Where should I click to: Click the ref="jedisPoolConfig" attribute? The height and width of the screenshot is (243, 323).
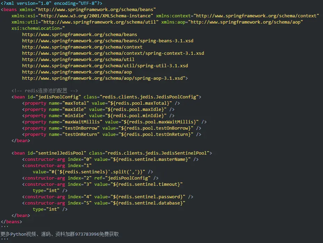122,178
